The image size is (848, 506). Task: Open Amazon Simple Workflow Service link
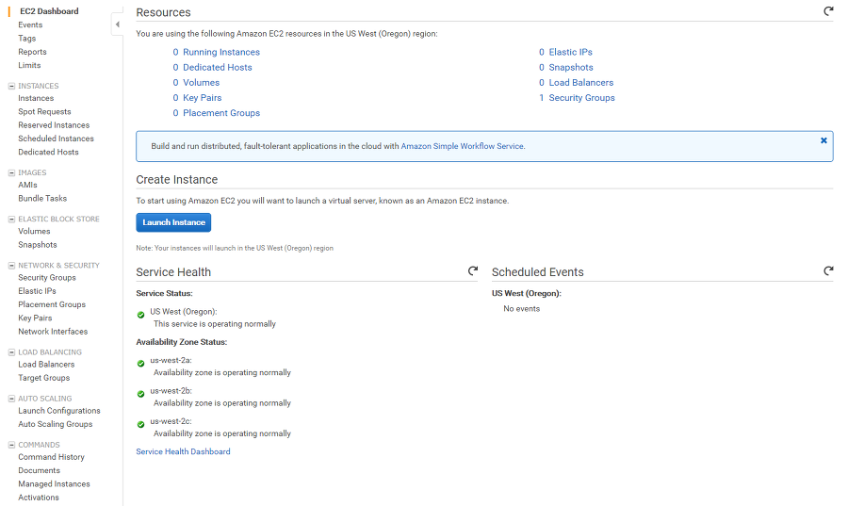(462, 146)
